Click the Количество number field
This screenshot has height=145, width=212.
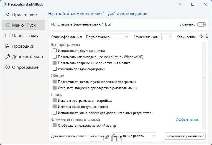click(202, 37)
